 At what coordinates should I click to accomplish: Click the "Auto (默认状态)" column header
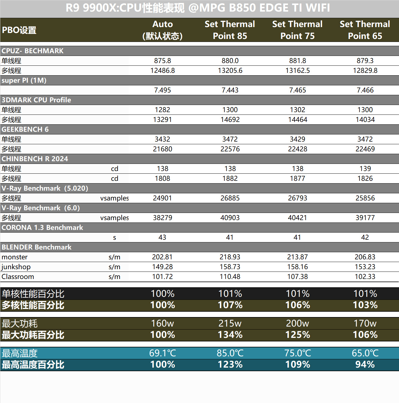click(162, 30)
